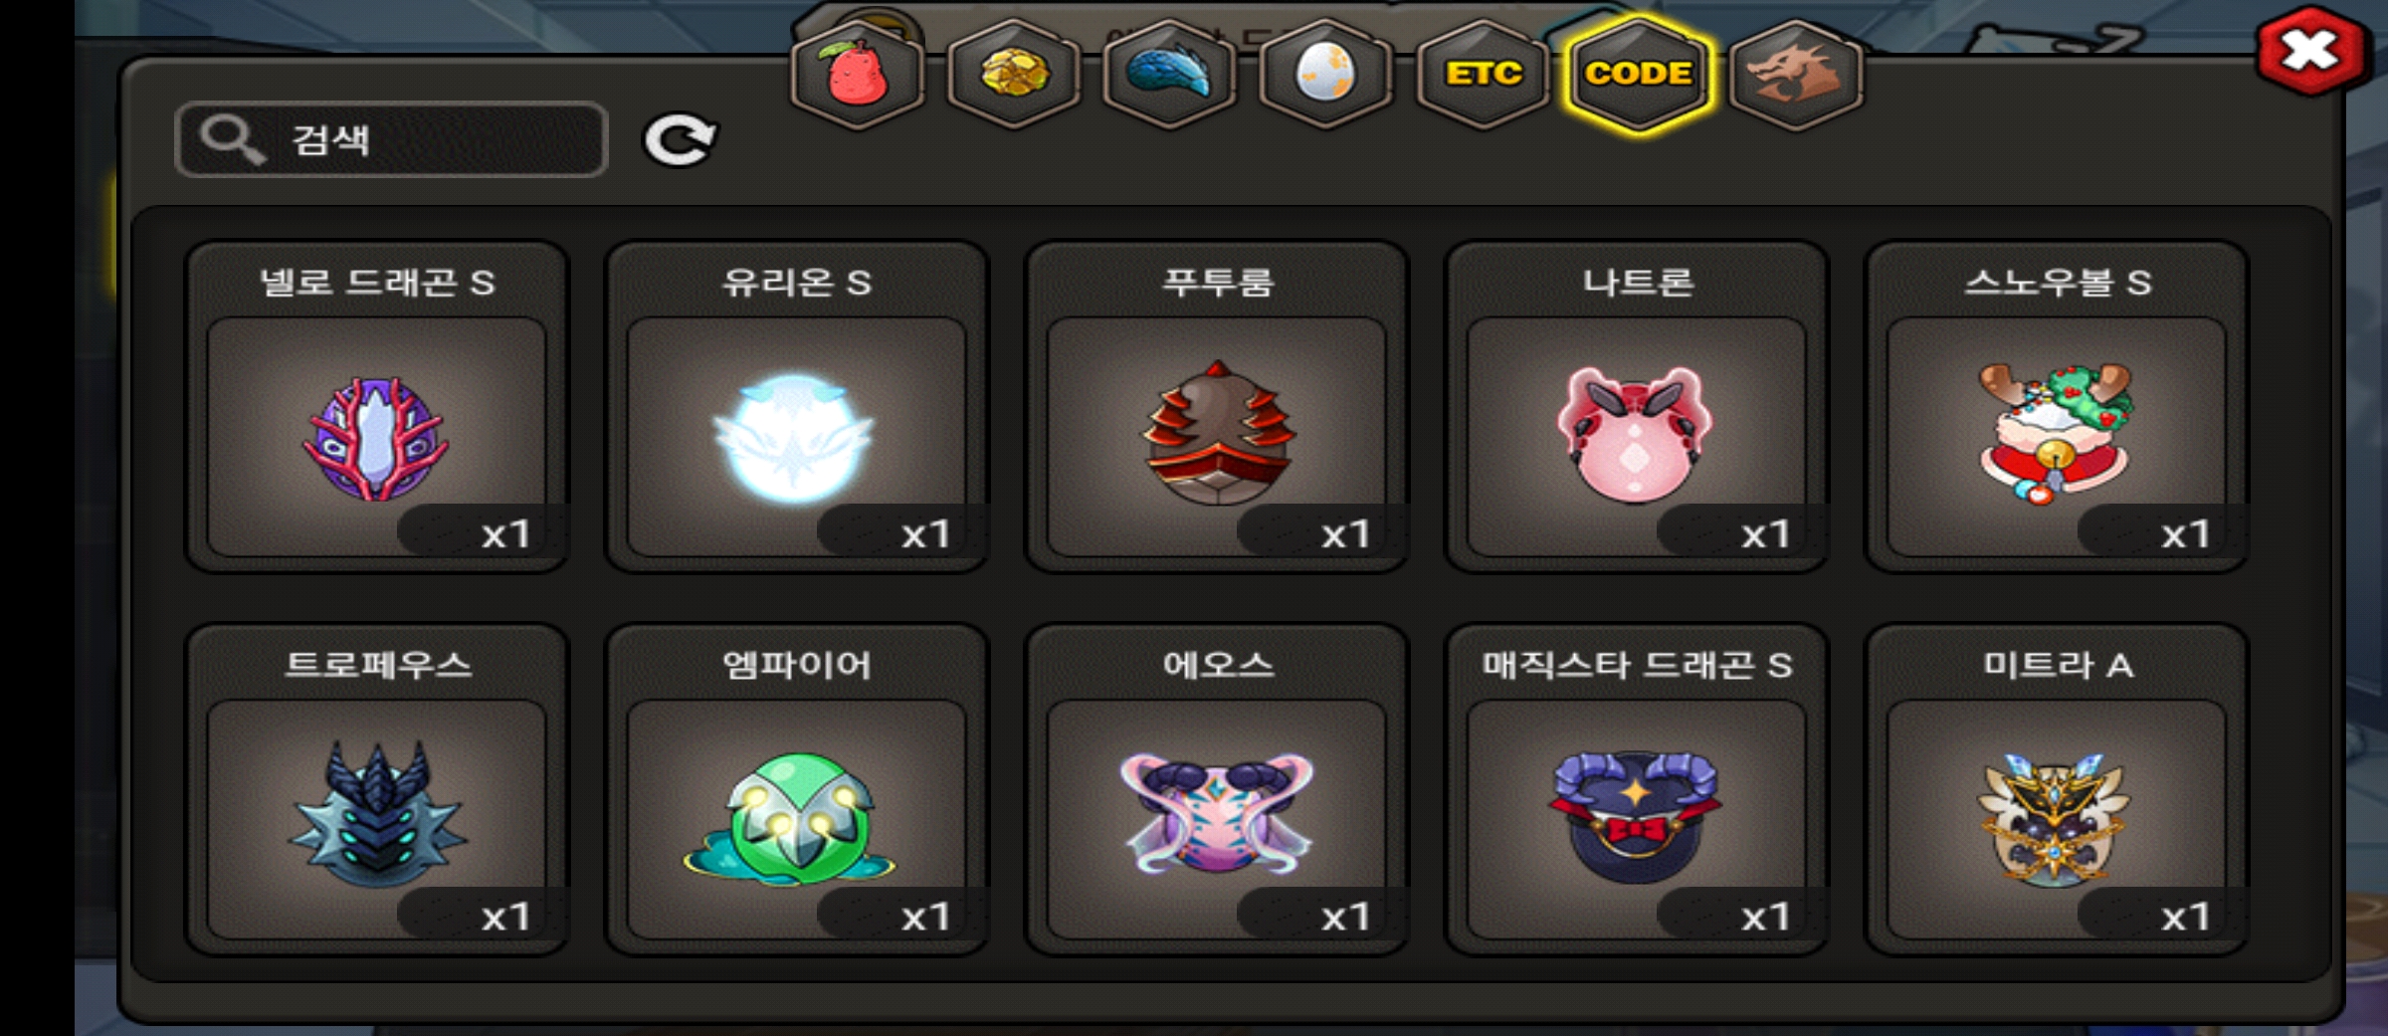
Task: Open the gold nugget category tab
Action: pyautogui.click(x=1014, y=75)
